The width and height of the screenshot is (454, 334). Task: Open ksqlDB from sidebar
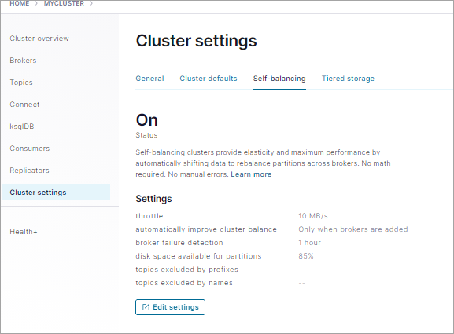22,127
